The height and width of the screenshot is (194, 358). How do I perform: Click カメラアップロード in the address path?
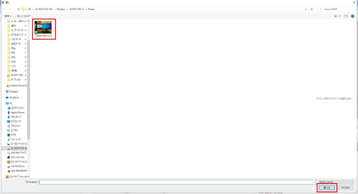[77, 10]
